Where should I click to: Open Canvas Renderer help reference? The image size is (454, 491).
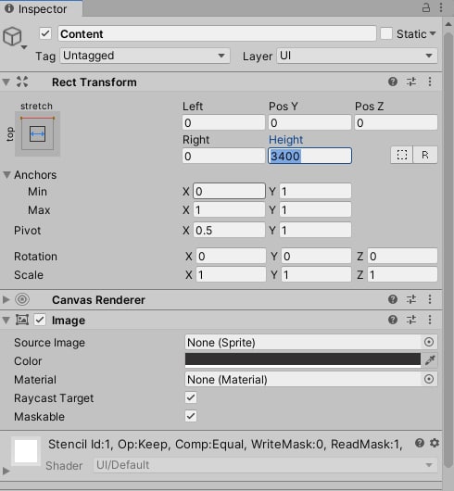pyautogui.click(x=393, y=299)
